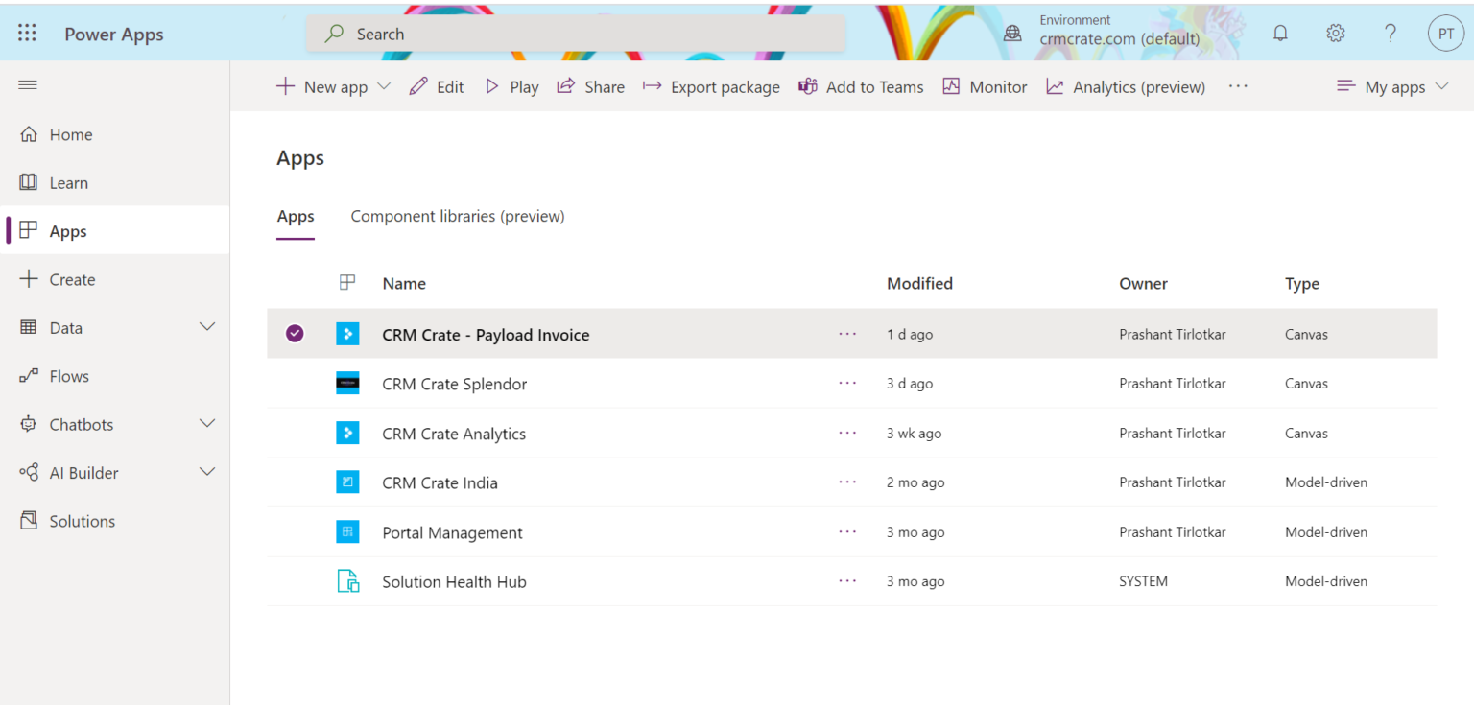Screen dimensions: 1474x705
Task: Collapse the left navigation pane
Action: pyautogui.click(x=27, y=84)
